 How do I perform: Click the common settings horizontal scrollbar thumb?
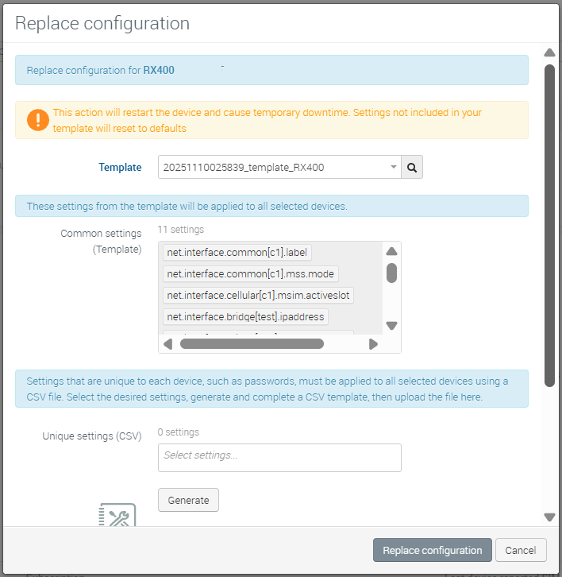pos(252,344)
